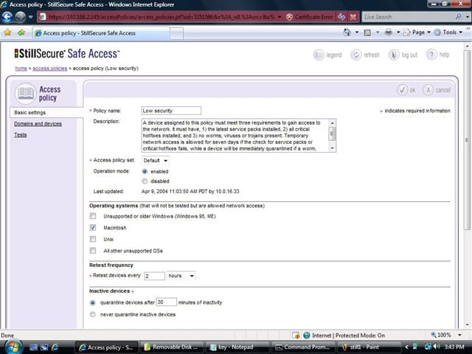472x354 pixels.
Task: Open the retest hours unit dropdown
Action: point(181,276)
